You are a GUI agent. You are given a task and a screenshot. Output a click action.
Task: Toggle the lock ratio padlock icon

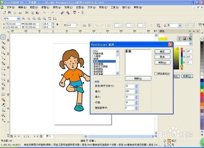point(58,24)
